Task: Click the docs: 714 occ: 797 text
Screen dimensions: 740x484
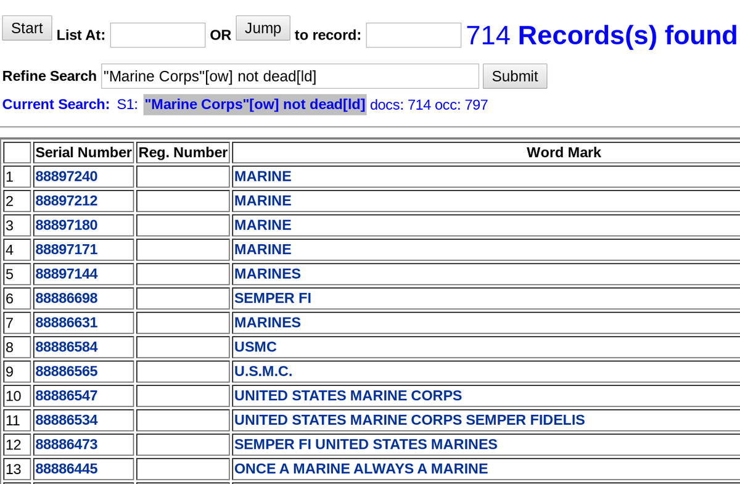Action: point(429,105)
